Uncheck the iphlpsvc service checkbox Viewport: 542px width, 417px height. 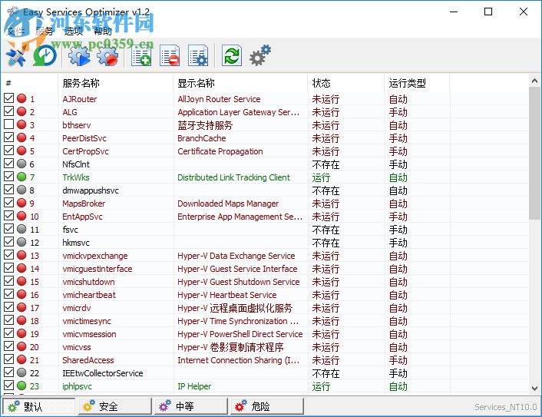point(9,386)
